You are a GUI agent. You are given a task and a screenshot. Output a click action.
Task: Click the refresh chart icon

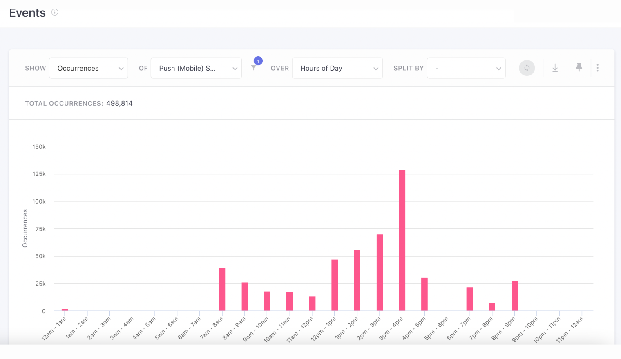[527, 68]
